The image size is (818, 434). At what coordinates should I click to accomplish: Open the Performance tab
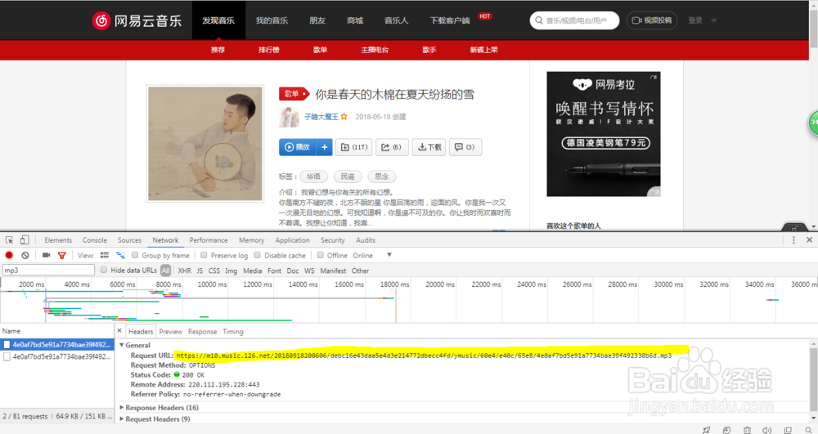point(209,240)
